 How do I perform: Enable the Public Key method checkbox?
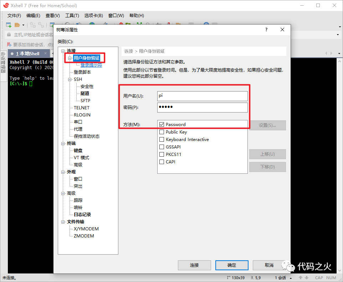point(162,132)
